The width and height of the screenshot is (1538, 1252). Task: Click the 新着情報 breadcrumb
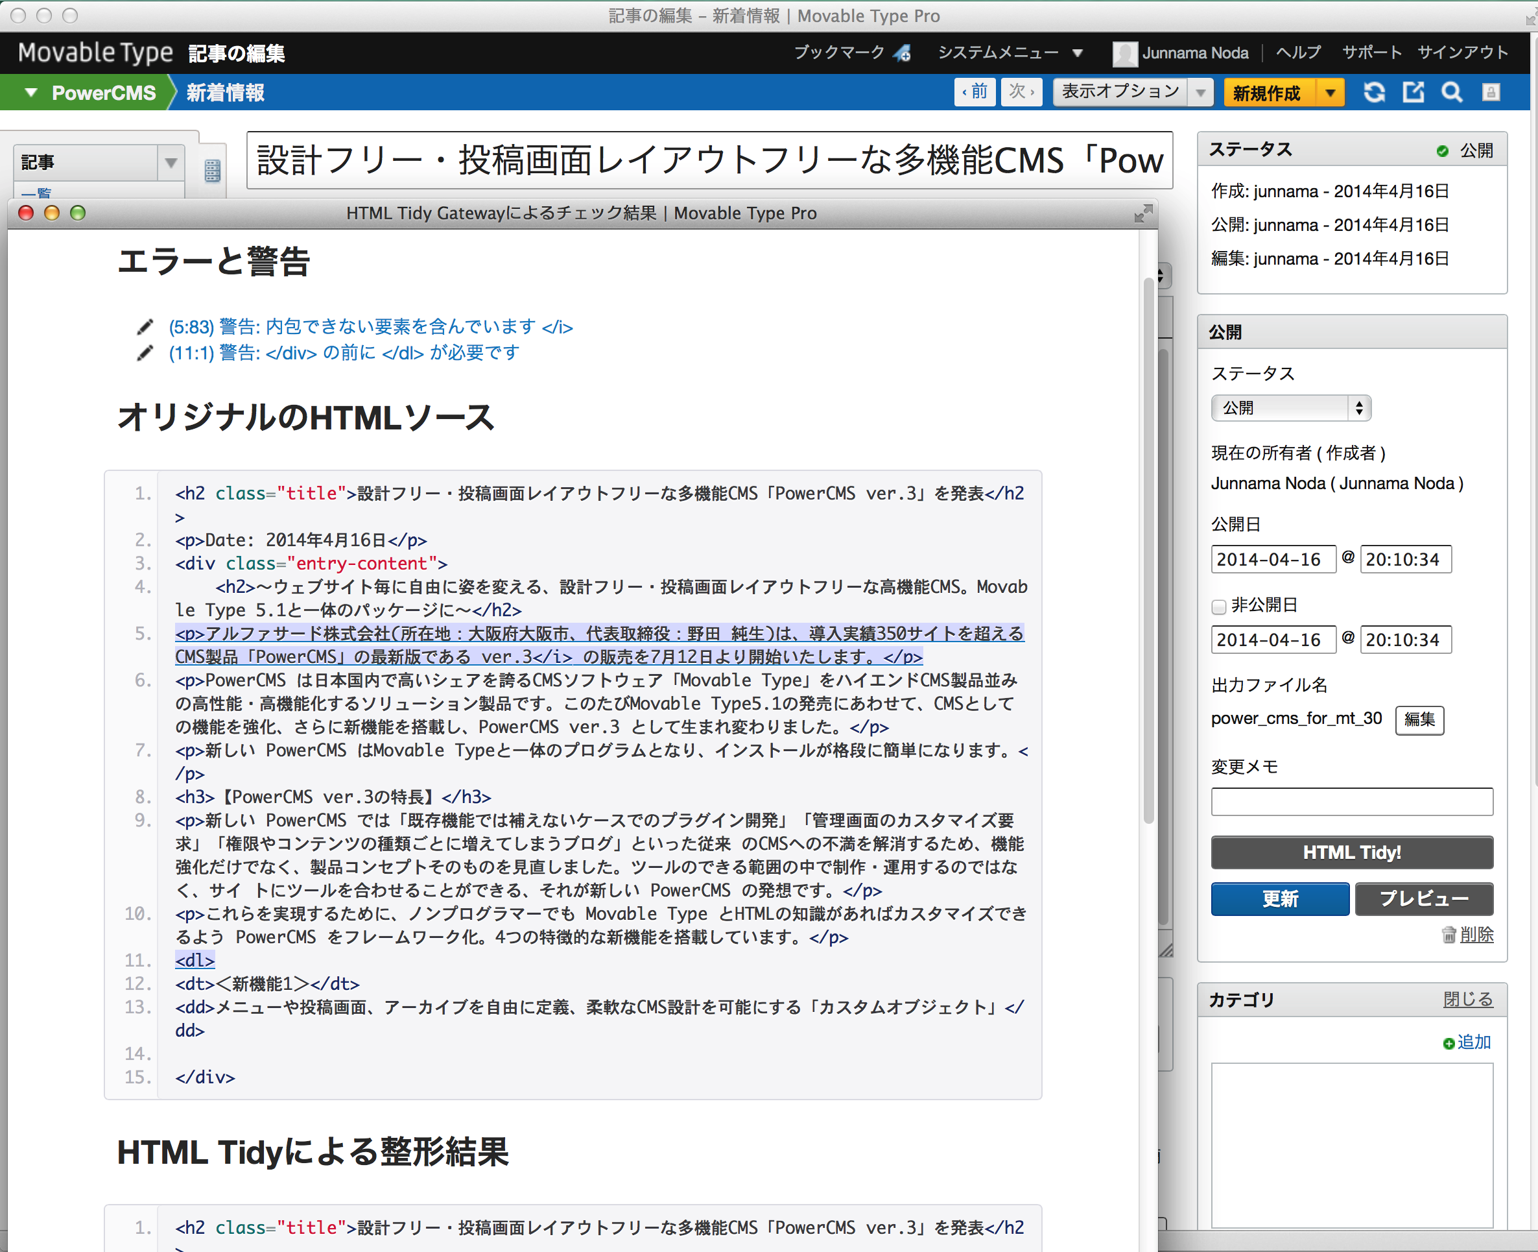click(x=226, y=93)
